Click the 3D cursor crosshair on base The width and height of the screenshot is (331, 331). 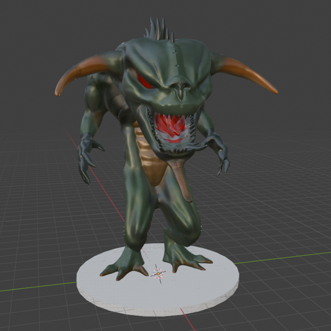pos(158,273)
